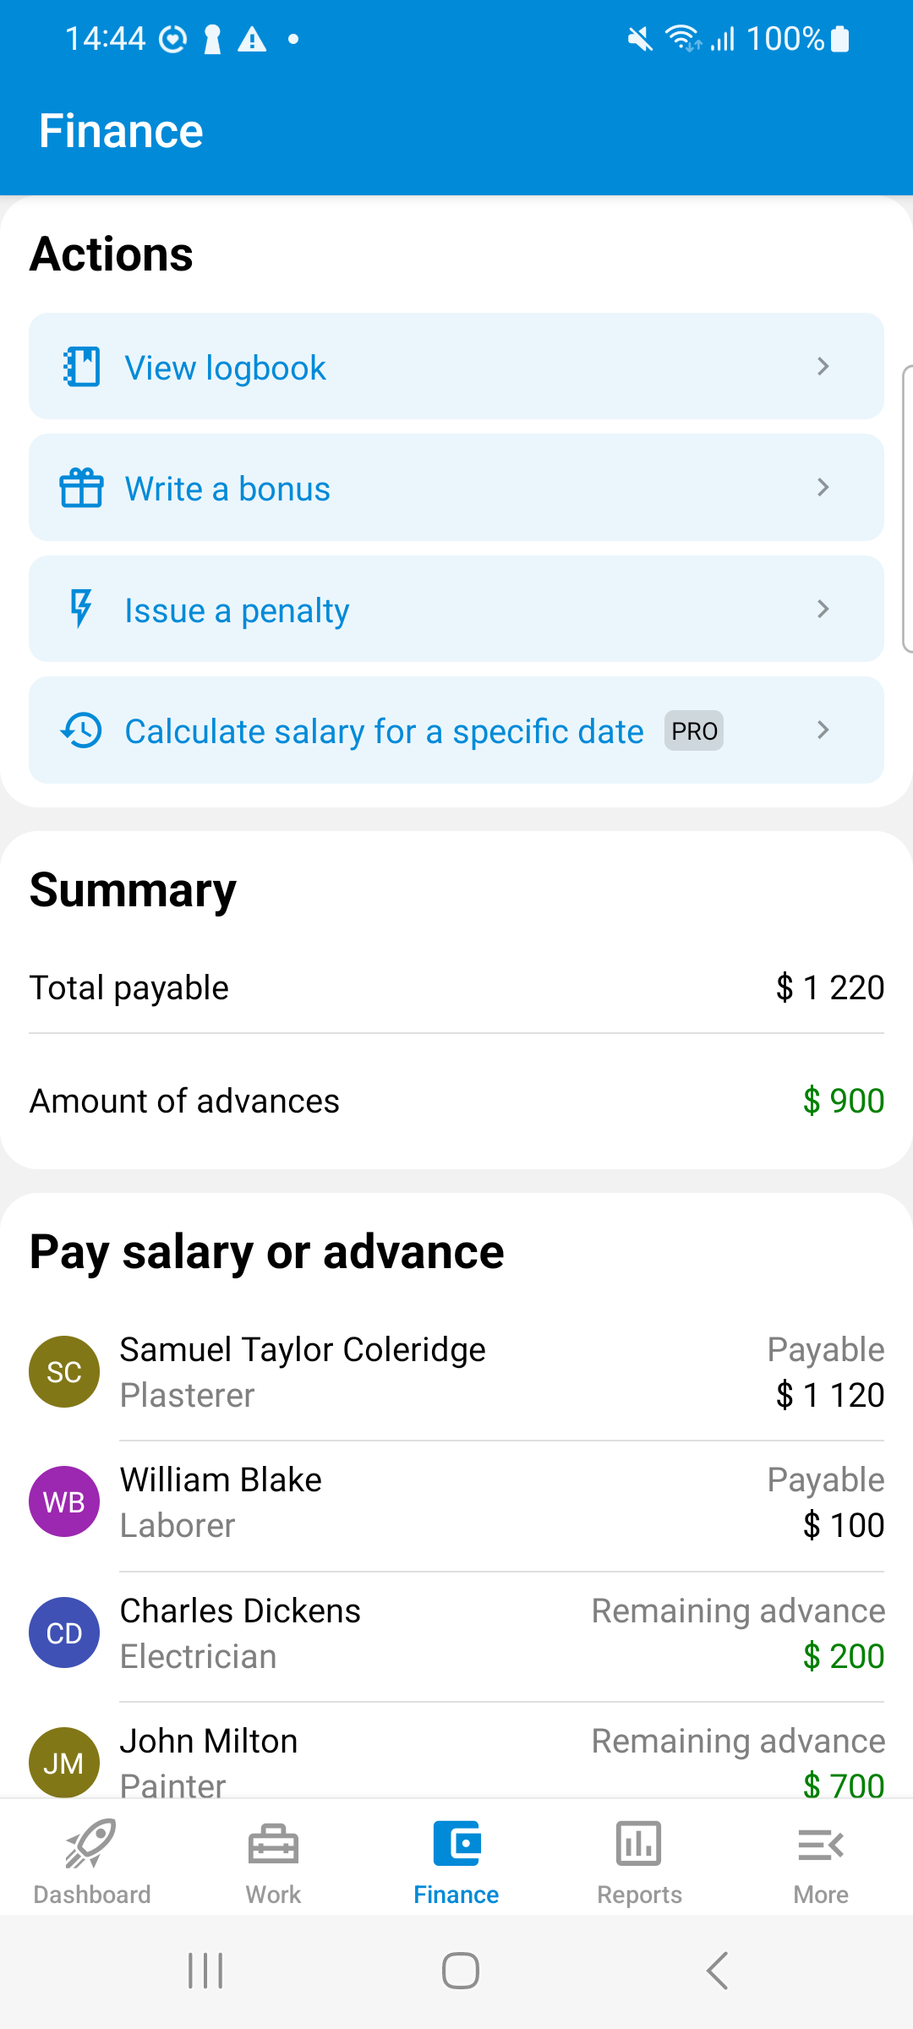
Task: Select the Reports tab label
Action: tap(639, 1895)
